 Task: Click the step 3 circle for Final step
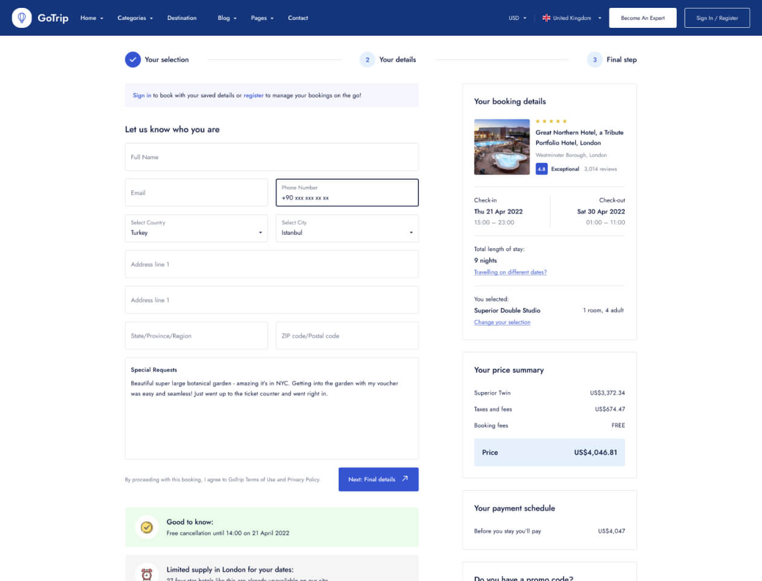[x=594, y=59]
